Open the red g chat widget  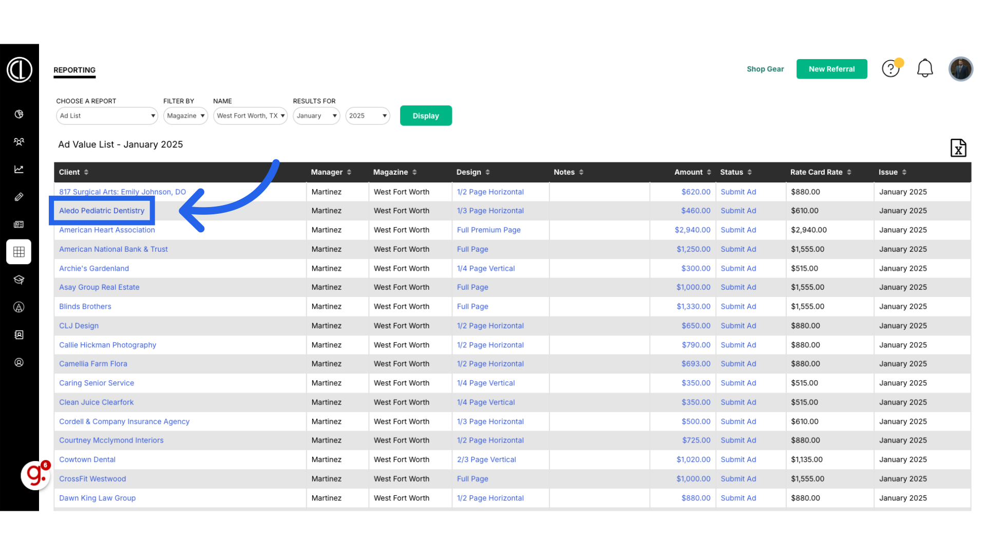pyautogui.click(x=35, y=475)
